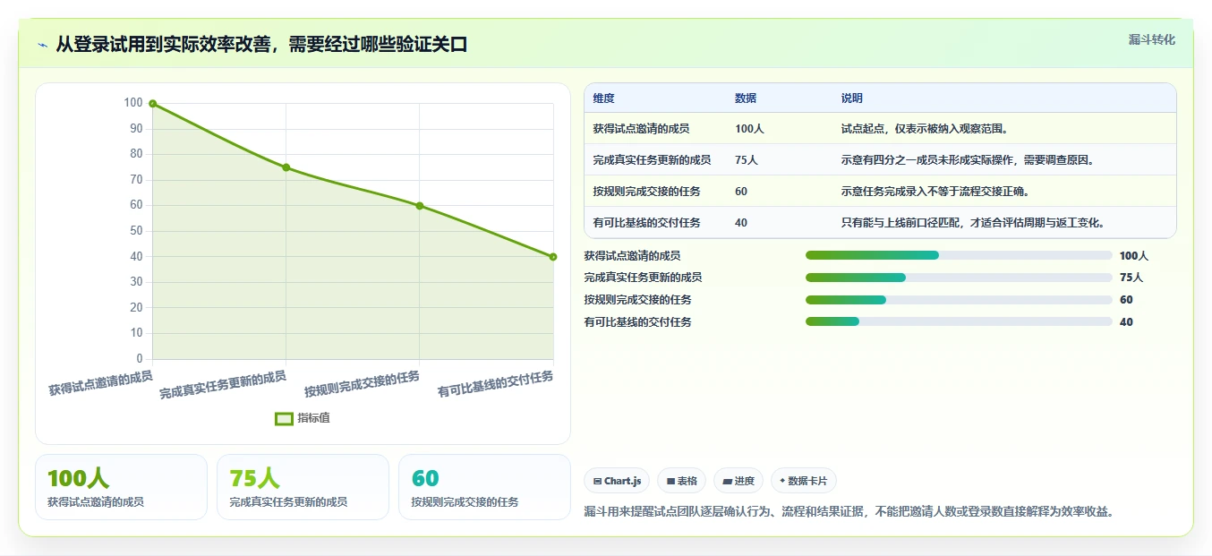The image size is (1212, 556).
Task: Click the progress bar for 完成真实任务更新的成员
Action: (959, 278)
